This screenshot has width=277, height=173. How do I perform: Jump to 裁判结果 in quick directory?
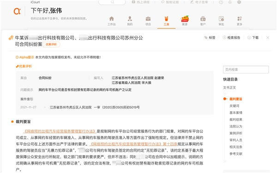(x=235, y=119)
